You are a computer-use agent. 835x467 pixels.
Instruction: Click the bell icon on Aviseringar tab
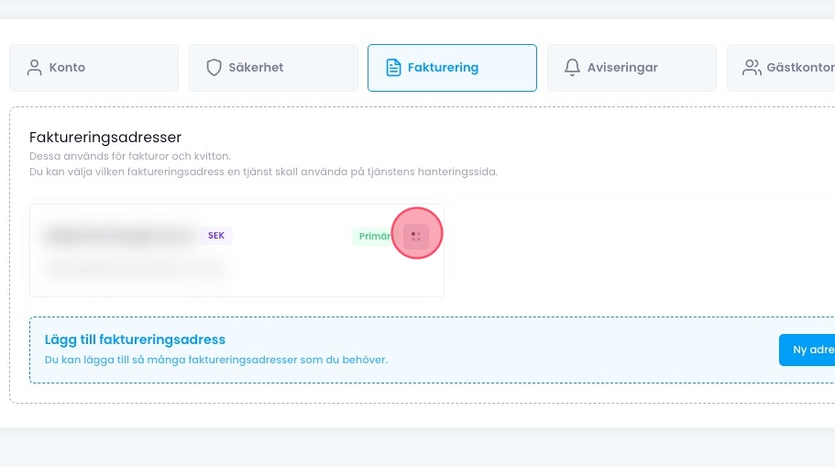[573, 68]
